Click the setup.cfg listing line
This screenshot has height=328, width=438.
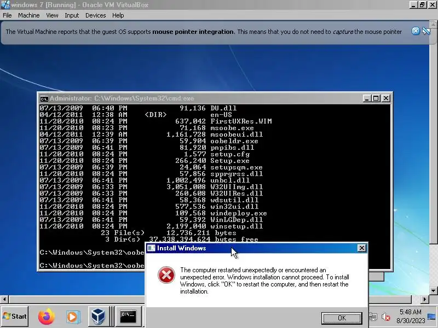coord(145,154)
